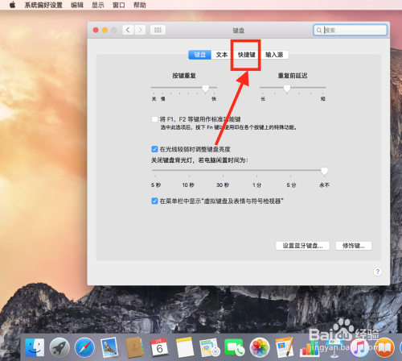Click the '10 秒' label under backlight slider

pos(188,185)
